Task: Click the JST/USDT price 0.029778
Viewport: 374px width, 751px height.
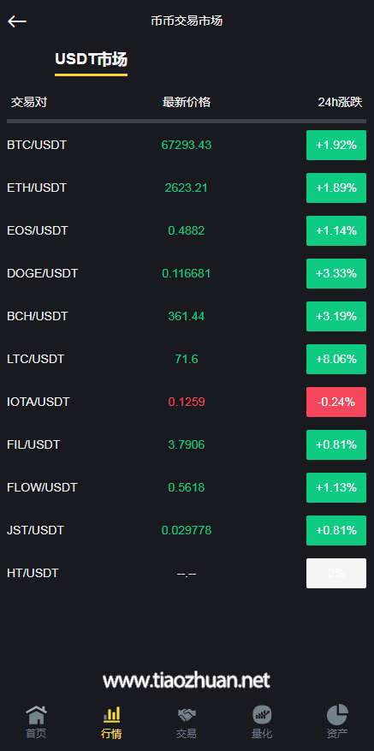Action: (x=187, y=531)
